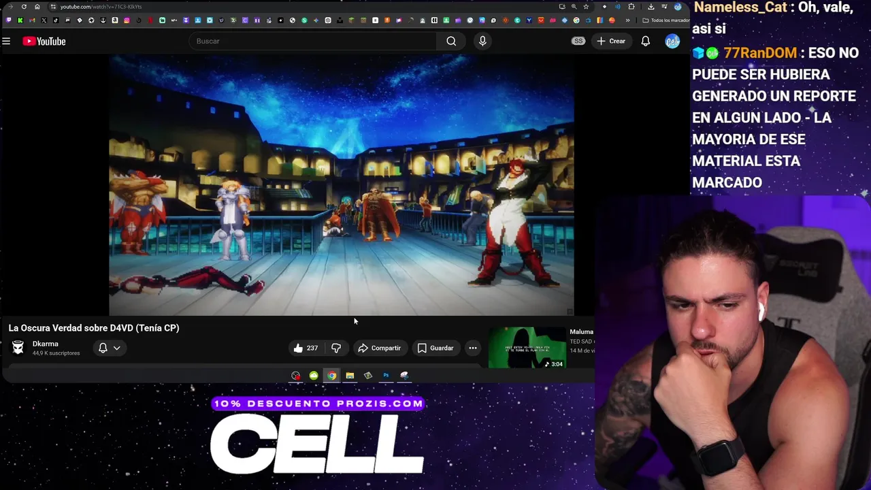Open File Explorer from the taskbar
This screenshot has width=871, height=490.
[x=350, y=376]
